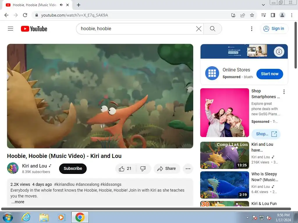Click the #kiriandlou hashtag
The height and width of the screenshot is (223, 298).
[64, 184]
